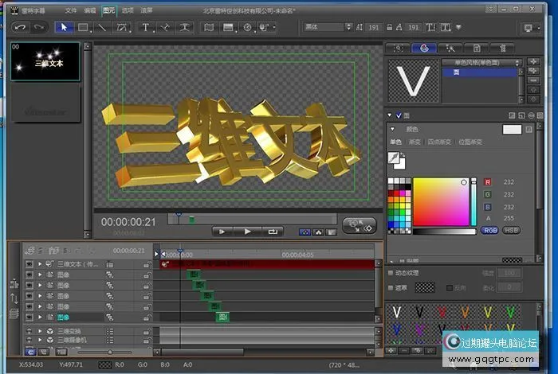Select the rectangle shape tool
Screen dimensions: 558x374
click(82, 27)
